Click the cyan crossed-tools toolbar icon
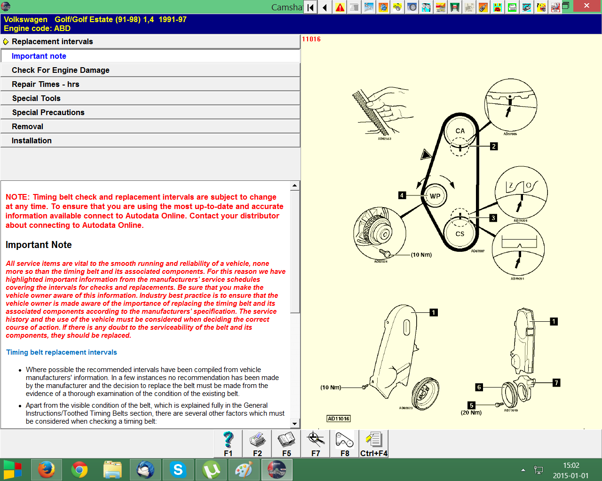Viewport: 602px width, 481px height. point(426,7)
